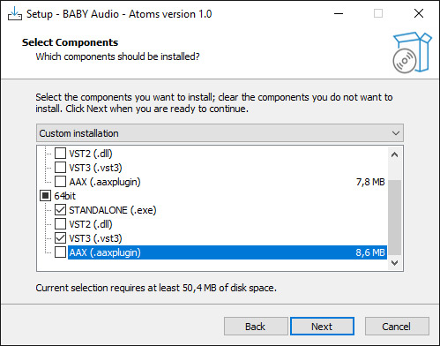Uncheck 64bit VST3 (.vst3) checkbox
The width and height of the screenshot is (440, 346).
[60, 238]
